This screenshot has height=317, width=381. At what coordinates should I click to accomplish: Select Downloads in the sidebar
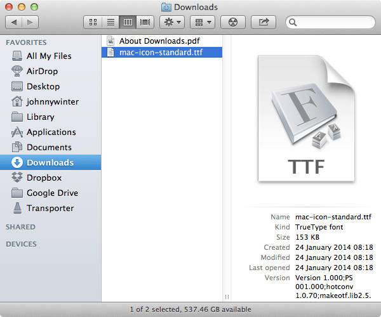coord(50,162)
